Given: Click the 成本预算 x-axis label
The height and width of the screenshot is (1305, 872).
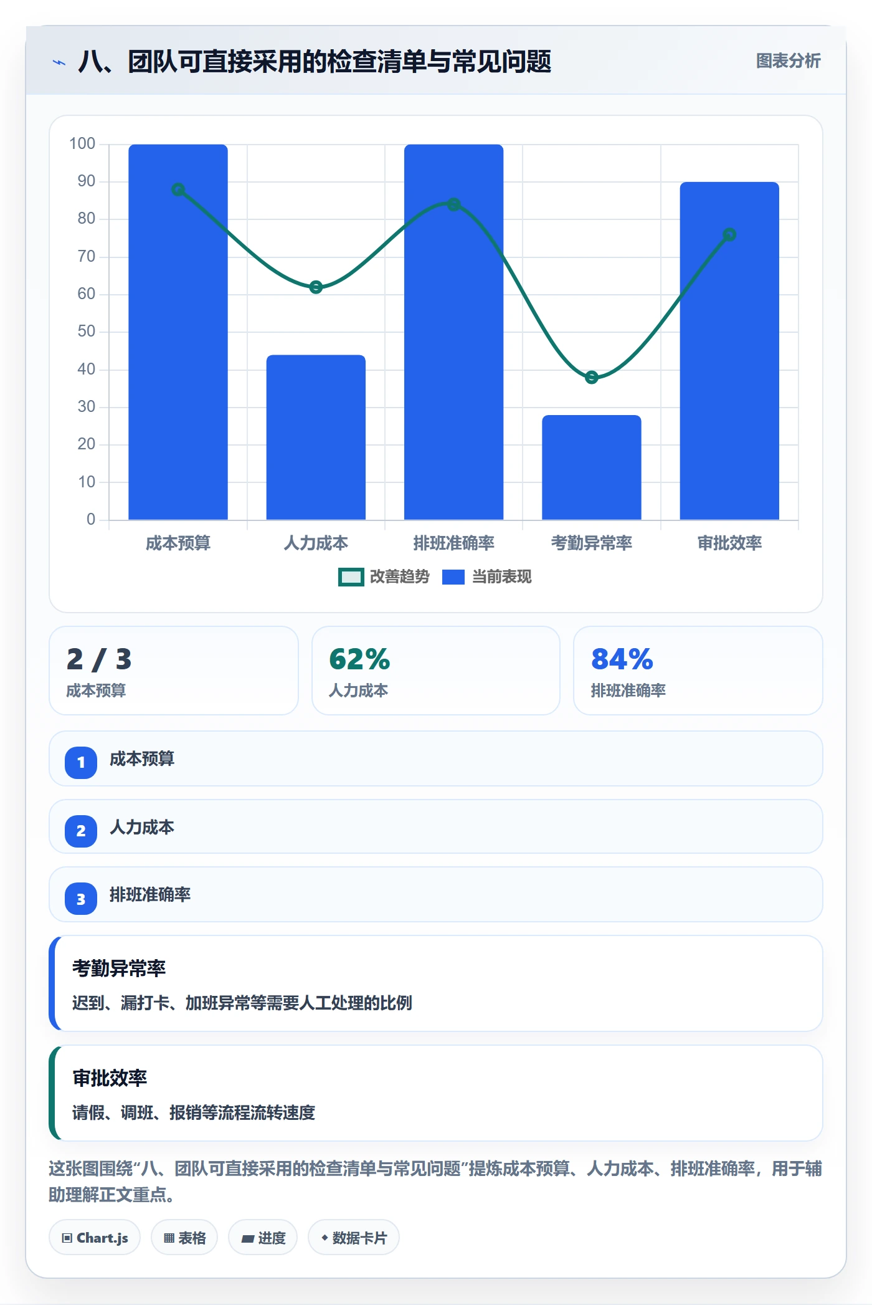Looking at the screenshot, I should pos(178,543).
